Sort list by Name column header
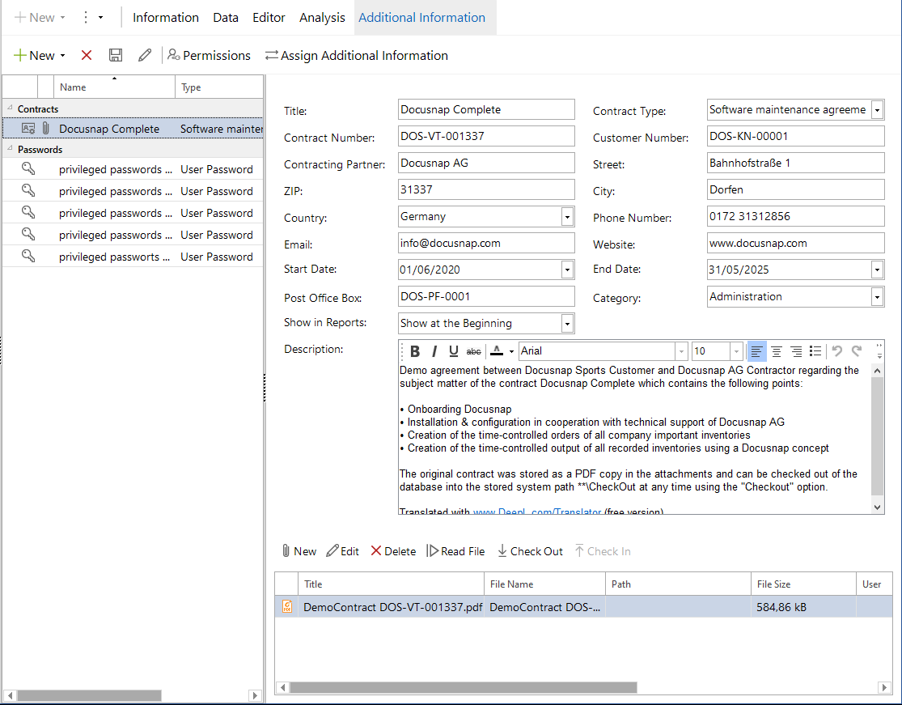Screen dimensions: 902x705 pos(115,87)
